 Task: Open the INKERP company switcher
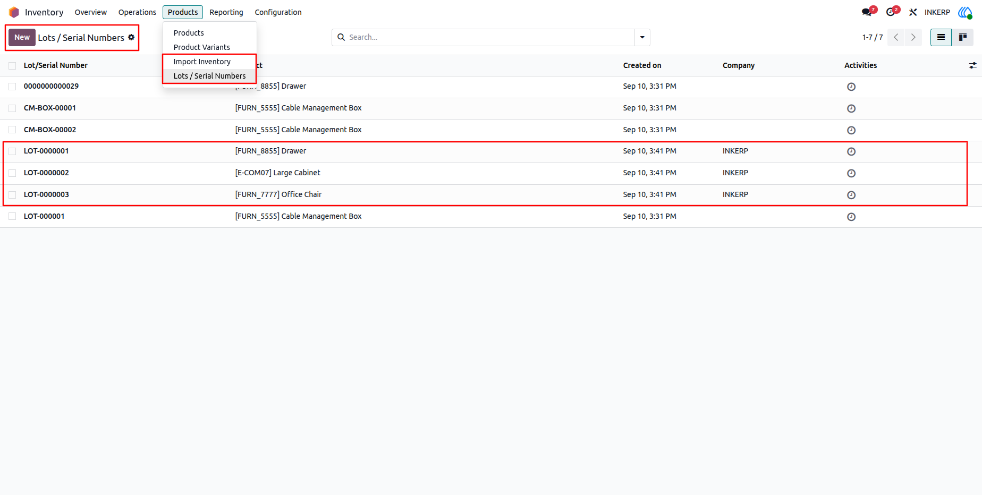937,12
